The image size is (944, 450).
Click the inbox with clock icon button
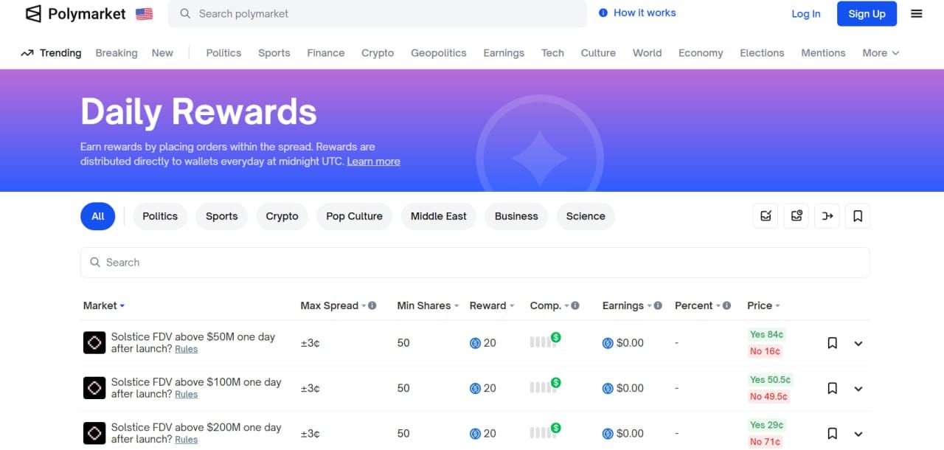pos(796,216)
